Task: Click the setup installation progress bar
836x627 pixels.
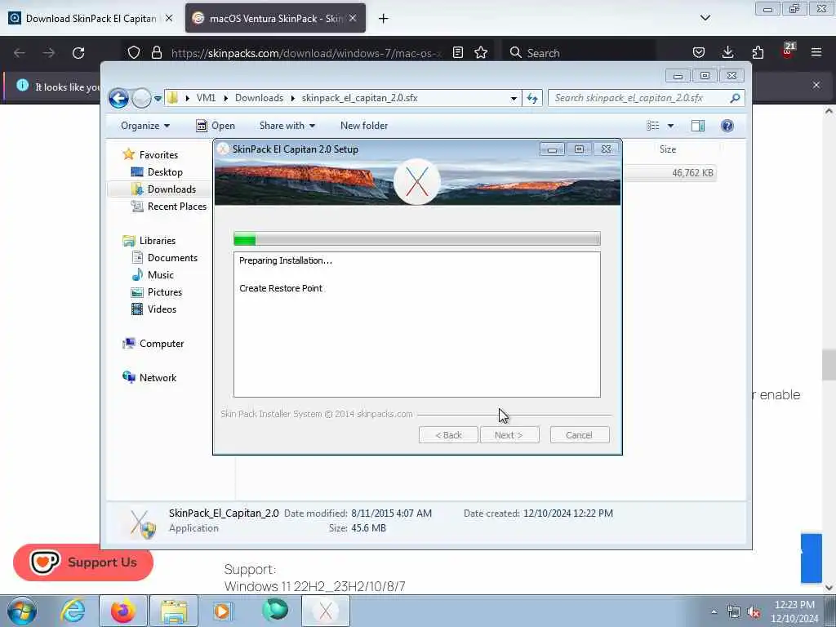Action: (x=417, y=239)
